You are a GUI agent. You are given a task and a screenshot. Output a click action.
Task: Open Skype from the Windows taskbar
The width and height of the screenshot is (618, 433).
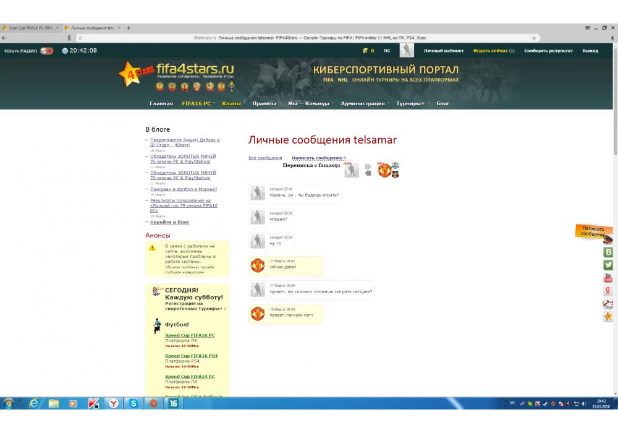tap(133, 403)
